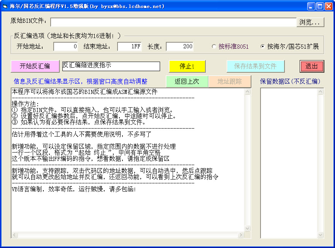Image resolution: width=335 pixels, height=248 pixels.
Task: Click the application icon in title bar
Action: tap(5, 6)
